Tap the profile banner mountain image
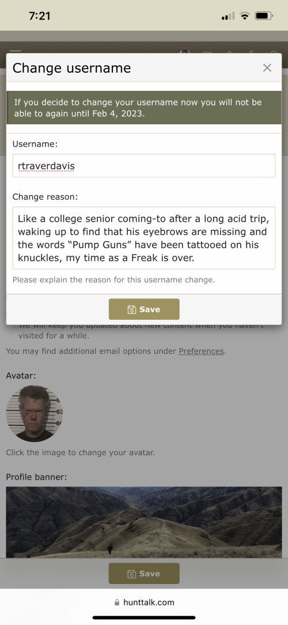This screenshot has width=288, height=625. point(143,522)
